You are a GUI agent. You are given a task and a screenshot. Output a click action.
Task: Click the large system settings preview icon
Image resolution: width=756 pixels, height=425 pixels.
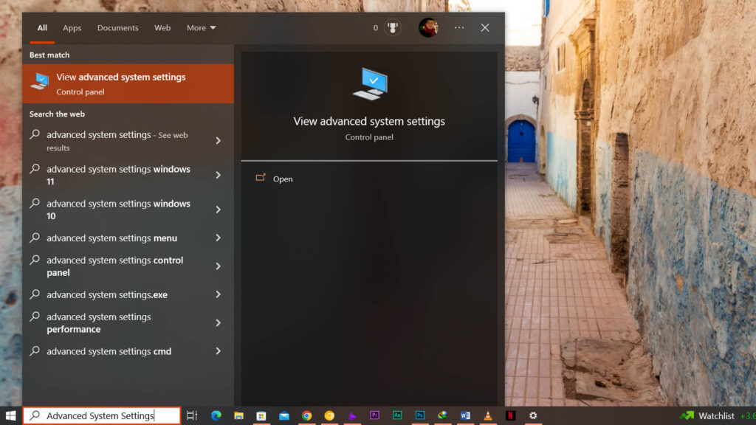tap(370, 84)
